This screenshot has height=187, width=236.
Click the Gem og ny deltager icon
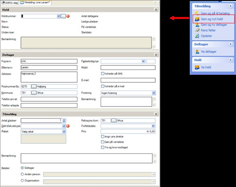coord(197,25)
